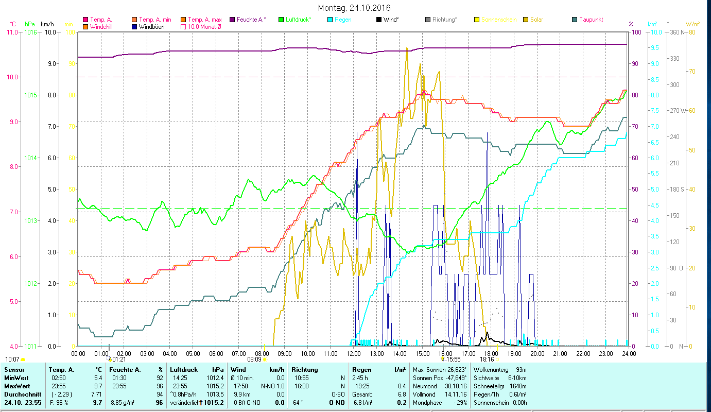
Task: Click the hollow 10.0 Monat-Ø legend box
Action: point(182,26)
